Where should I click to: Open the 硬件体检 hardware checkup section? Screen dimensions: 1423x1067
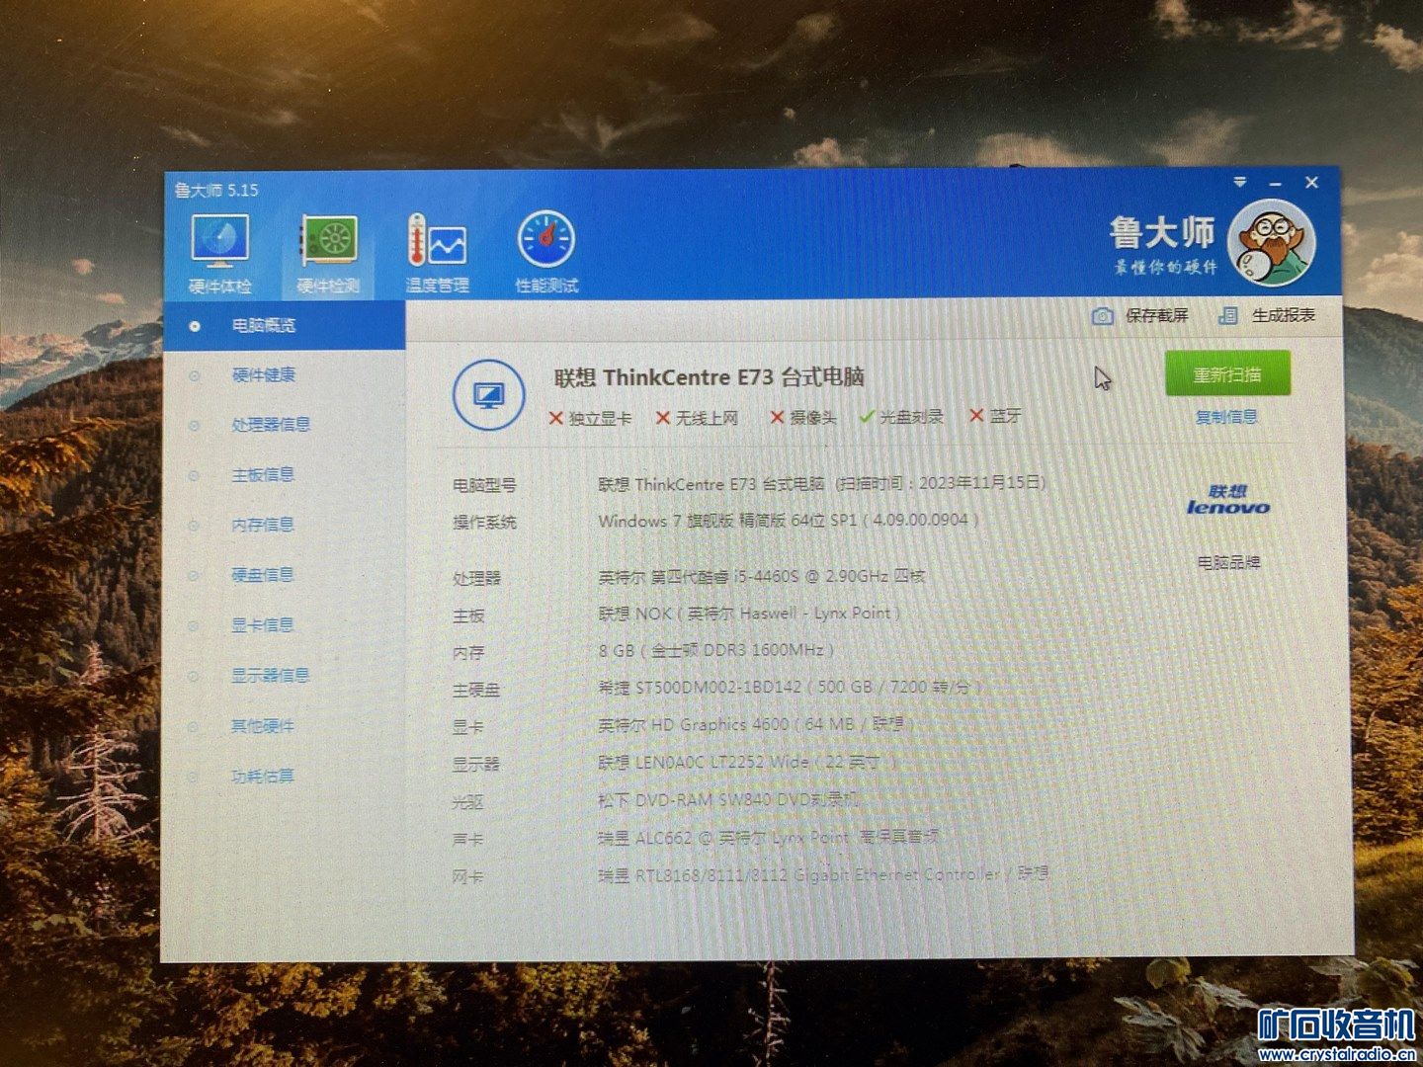coord(220,255)
